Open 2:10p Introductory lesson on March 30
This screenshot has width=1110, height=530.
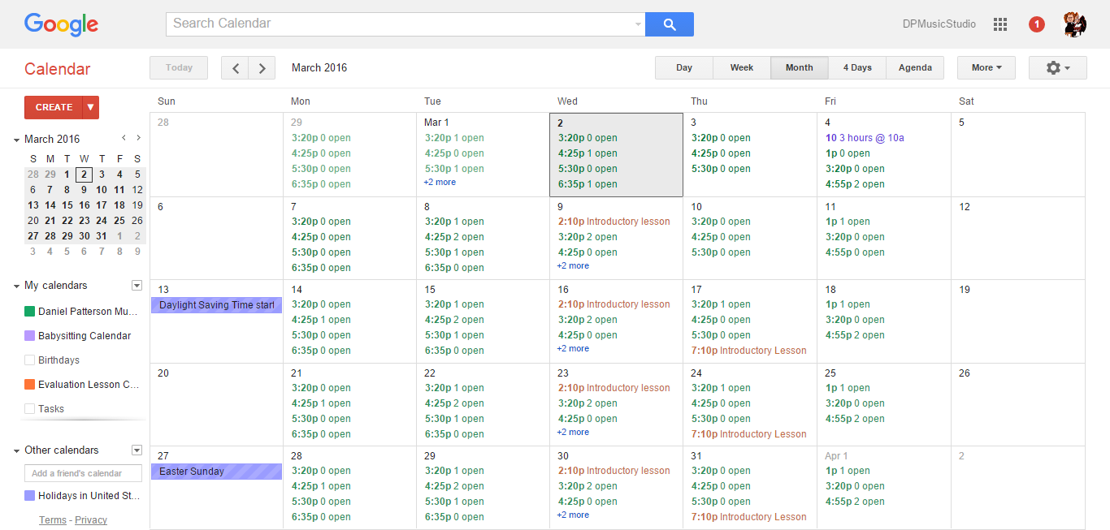point(614,471)
